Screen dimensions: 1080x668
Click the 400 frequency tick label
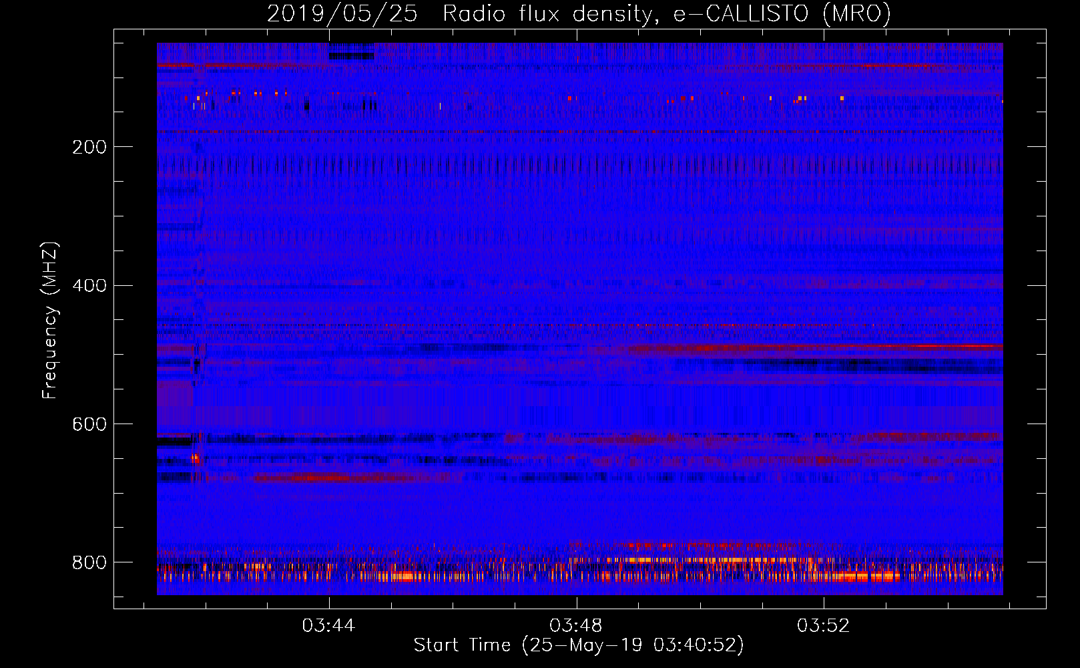[89, 286]
